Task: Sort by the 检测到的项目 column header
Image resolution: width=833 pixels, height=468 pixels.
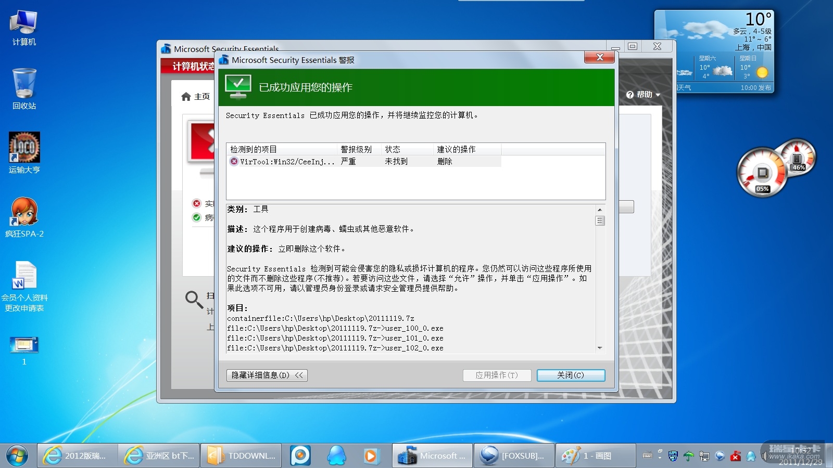Action: [x=282, y=149]
